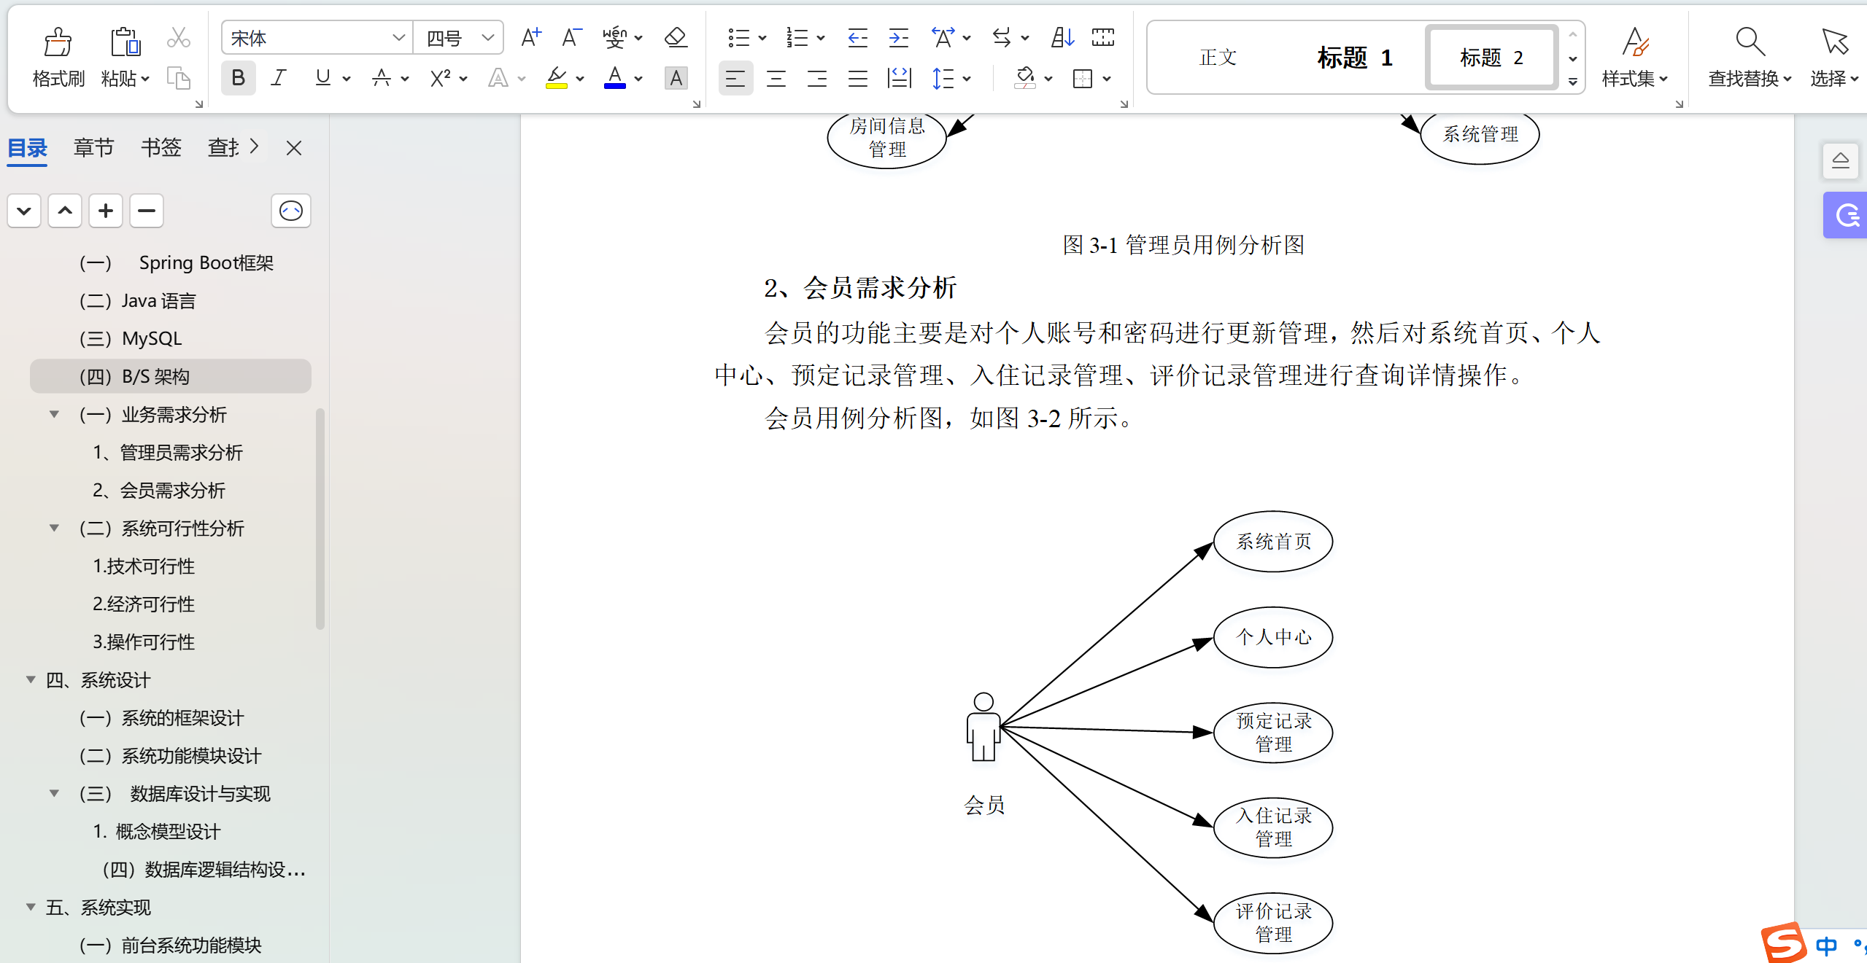Click the Find and Replace magnifier icon
Screen dimensions: 1867x963
1750,42
